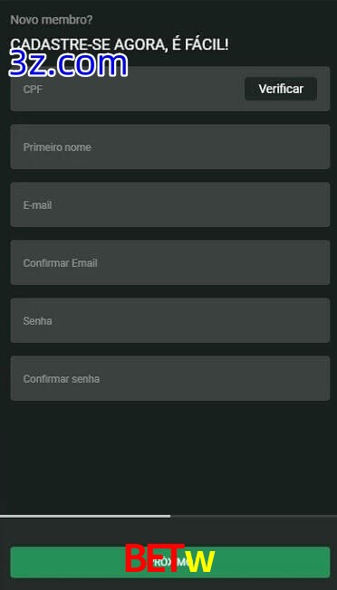Select the Primeiro nome field

pos(170,147)
